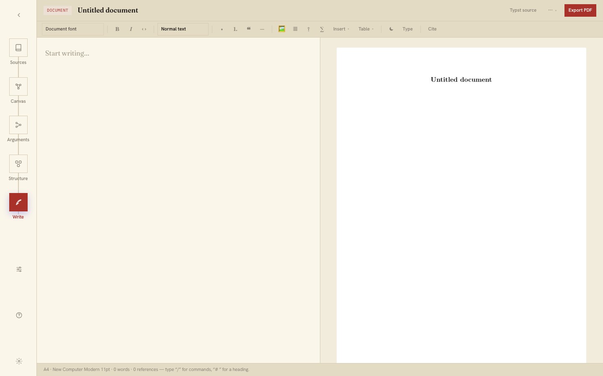Click the back chevron icon
This screenshot has height=376, width=603.
[19, 15]
